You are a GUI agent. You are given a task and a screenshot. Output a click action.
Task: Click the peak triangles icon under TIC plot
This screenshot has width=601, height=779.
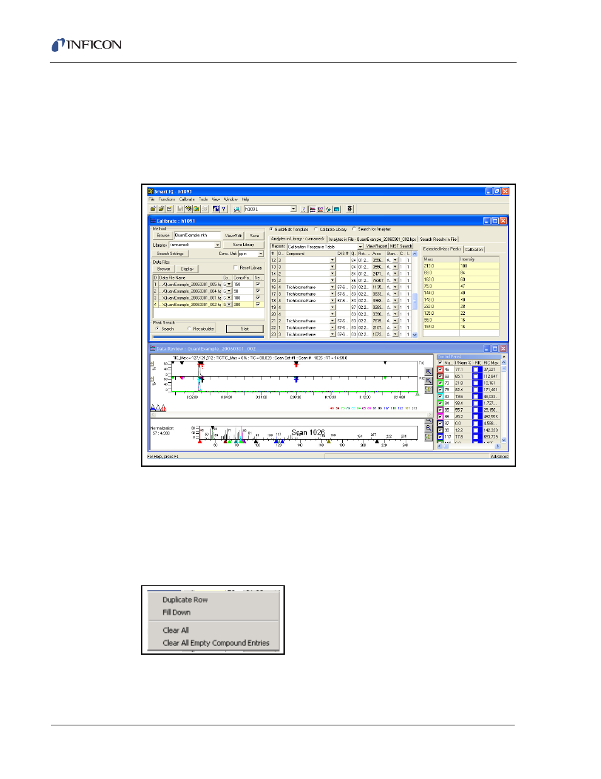[x=158, y=408]
